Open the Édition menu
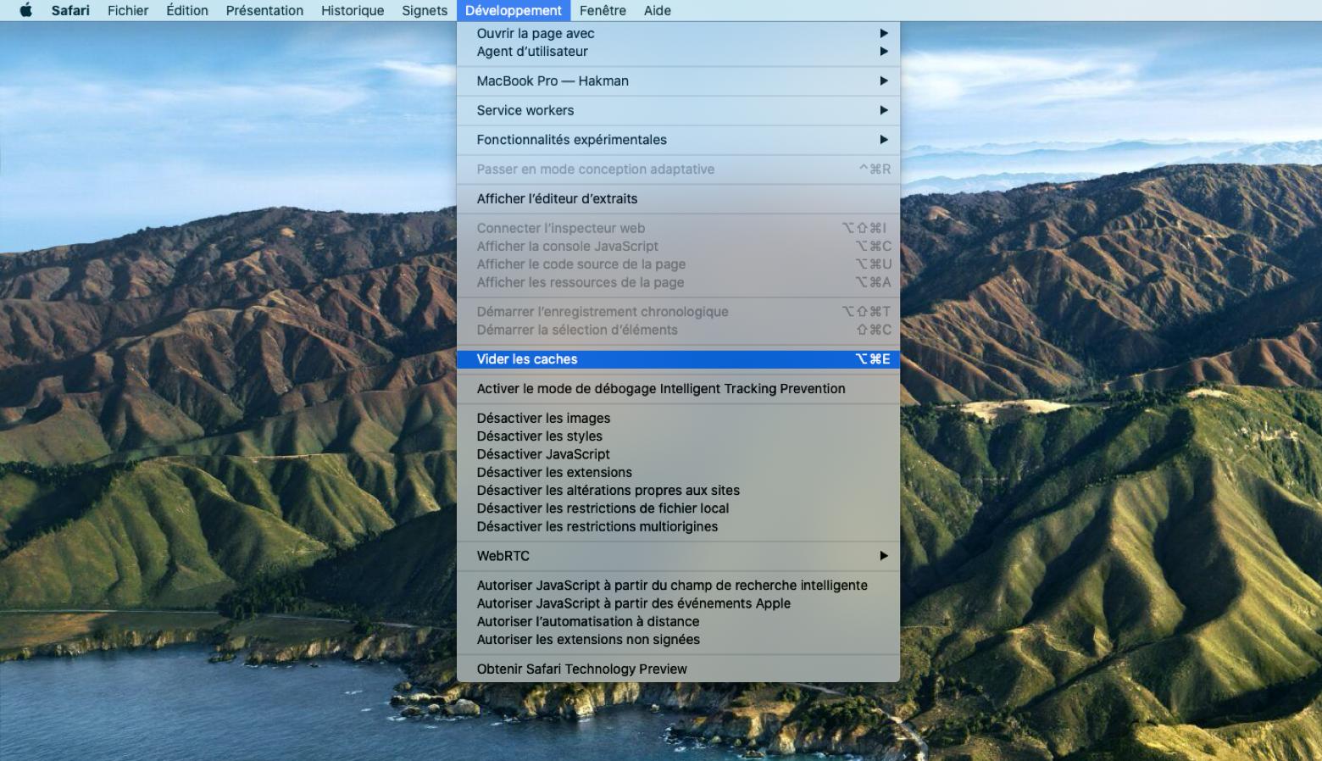 (187, 10)
